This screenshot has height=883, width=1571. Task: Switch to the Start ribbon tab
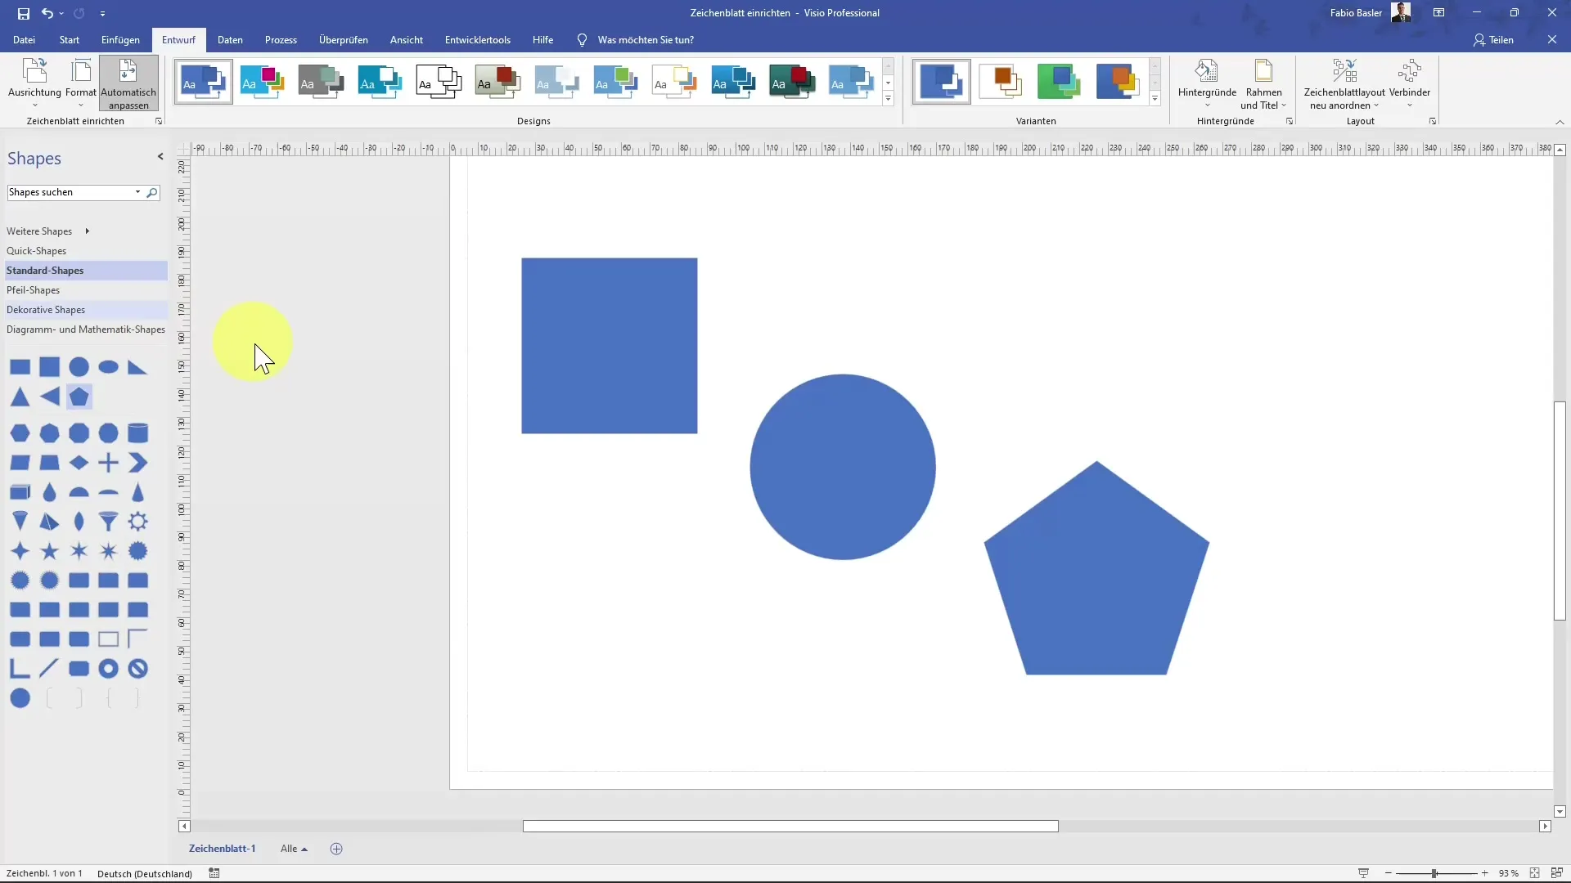click(x=70, y=40)
